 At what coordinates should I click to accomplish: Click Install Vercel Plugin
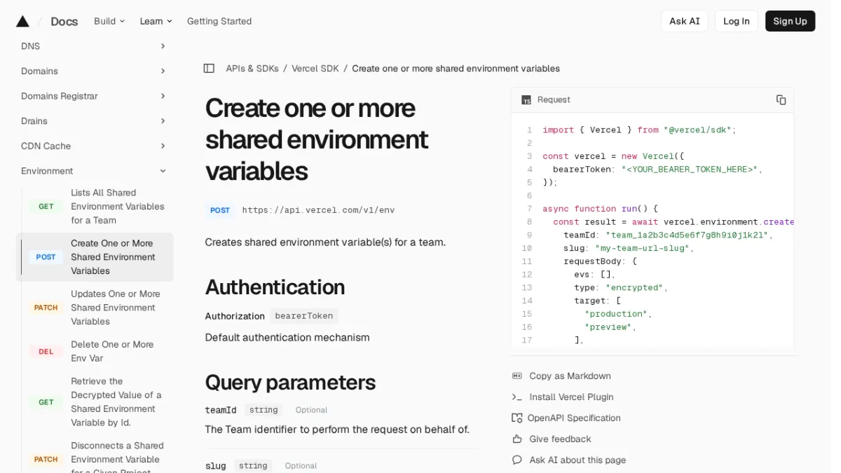(571, 397)
